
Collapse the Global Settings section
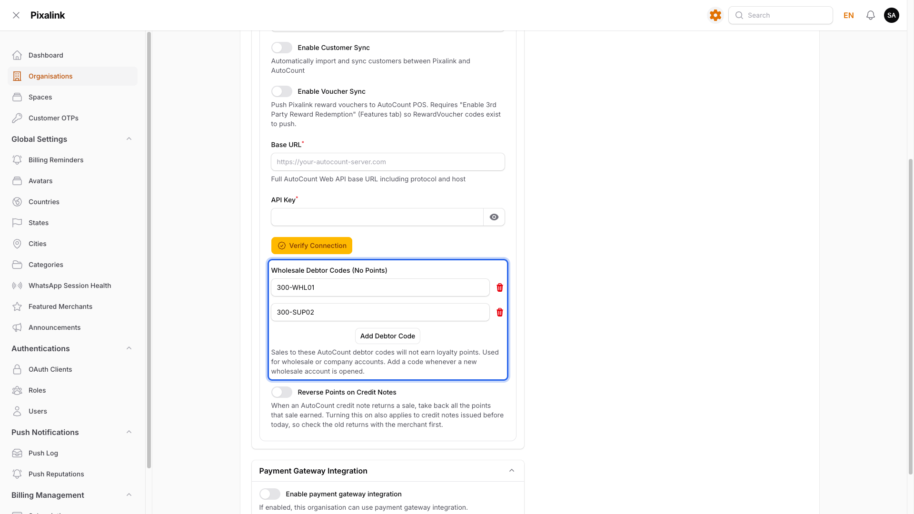click(129, 139)
